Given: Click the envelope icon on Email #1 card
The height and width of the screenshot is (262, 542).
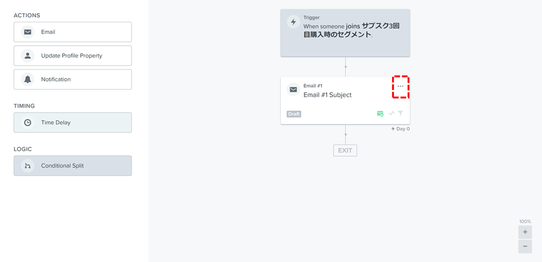Looking at the screenshot, I should click(293, 90).
